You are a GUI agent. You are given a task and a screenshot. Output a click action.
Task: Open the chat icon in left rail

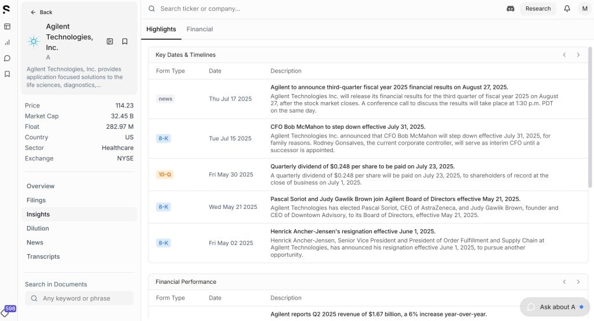tap(7, 58)
